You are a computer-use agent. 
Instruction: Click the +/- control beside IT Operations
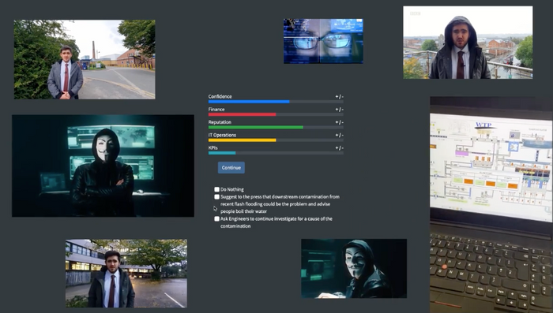[339, 135]
